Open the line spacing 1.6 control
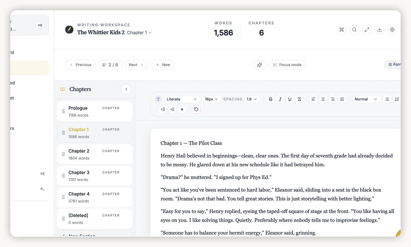This screenshot has height=247, width=411. (251, 99)
